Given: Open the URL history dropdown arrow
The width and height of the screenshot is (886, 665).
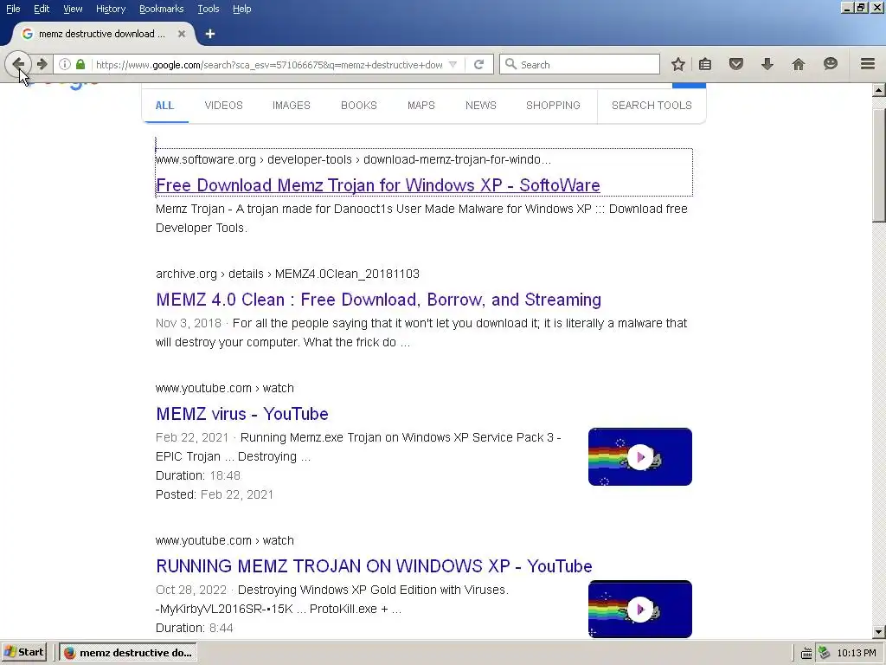Looking at the screenshot, I should click(453, 64).
